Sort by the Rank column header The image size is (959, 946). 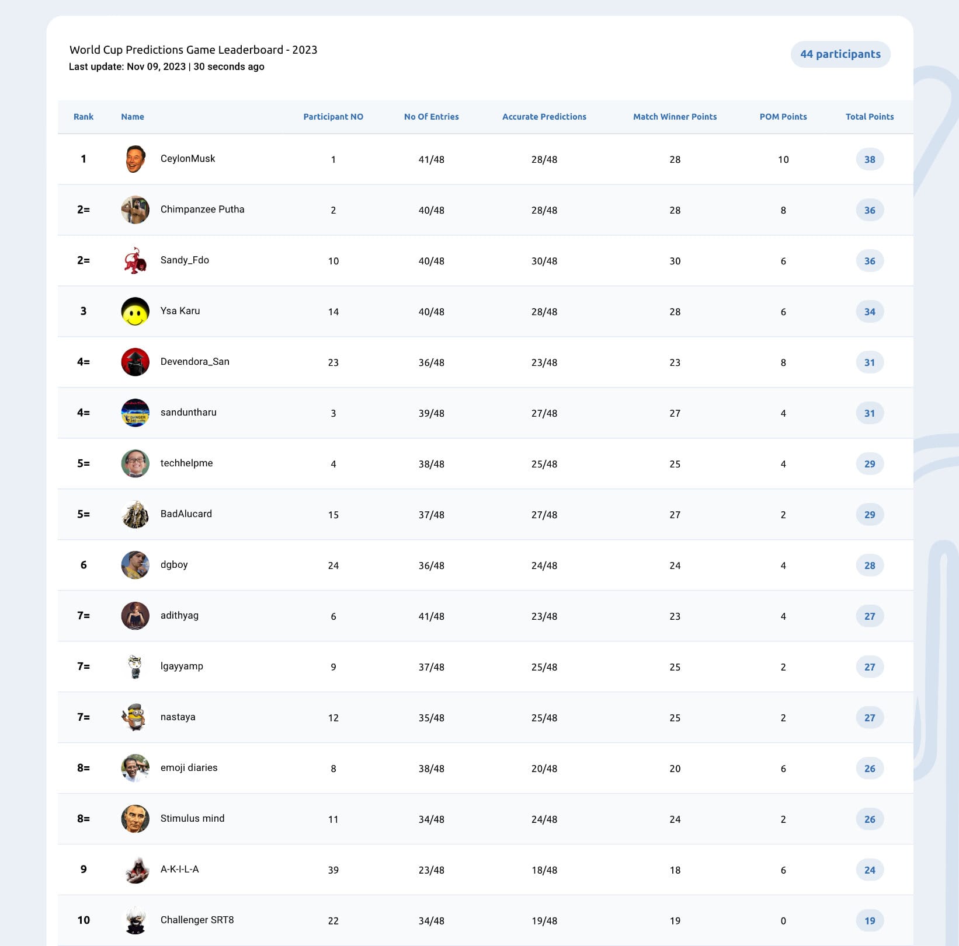point(84,117)
